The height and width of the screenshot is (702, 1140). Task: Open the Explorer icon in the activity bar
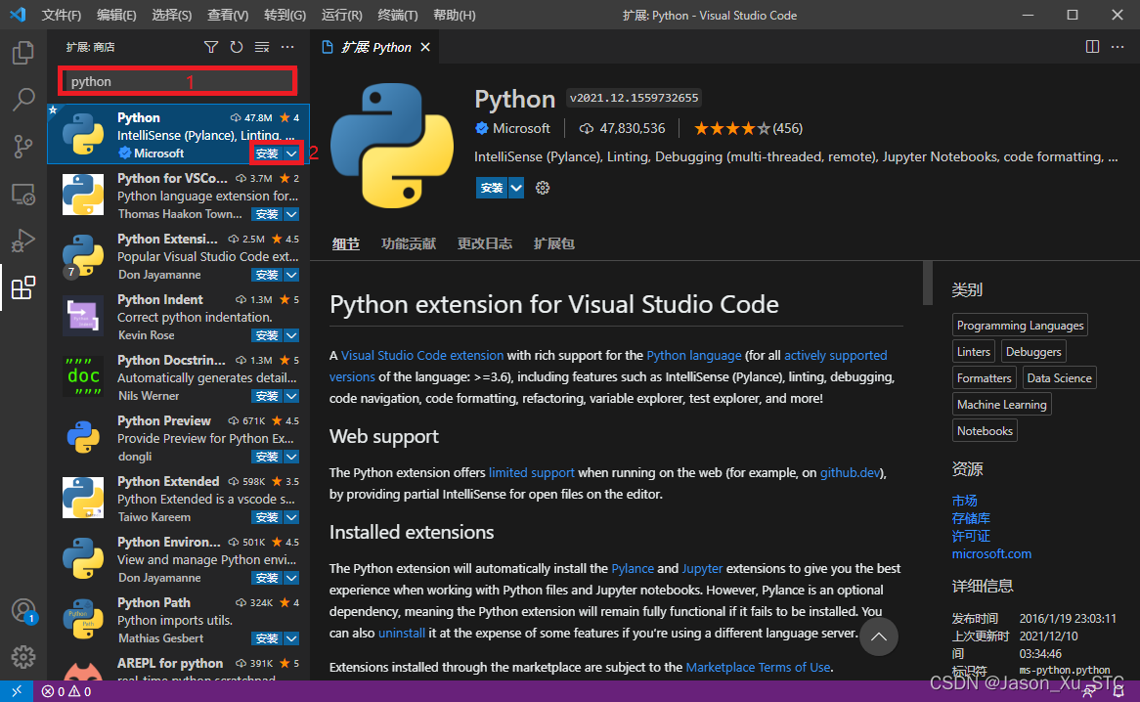(x=23, y=53)
